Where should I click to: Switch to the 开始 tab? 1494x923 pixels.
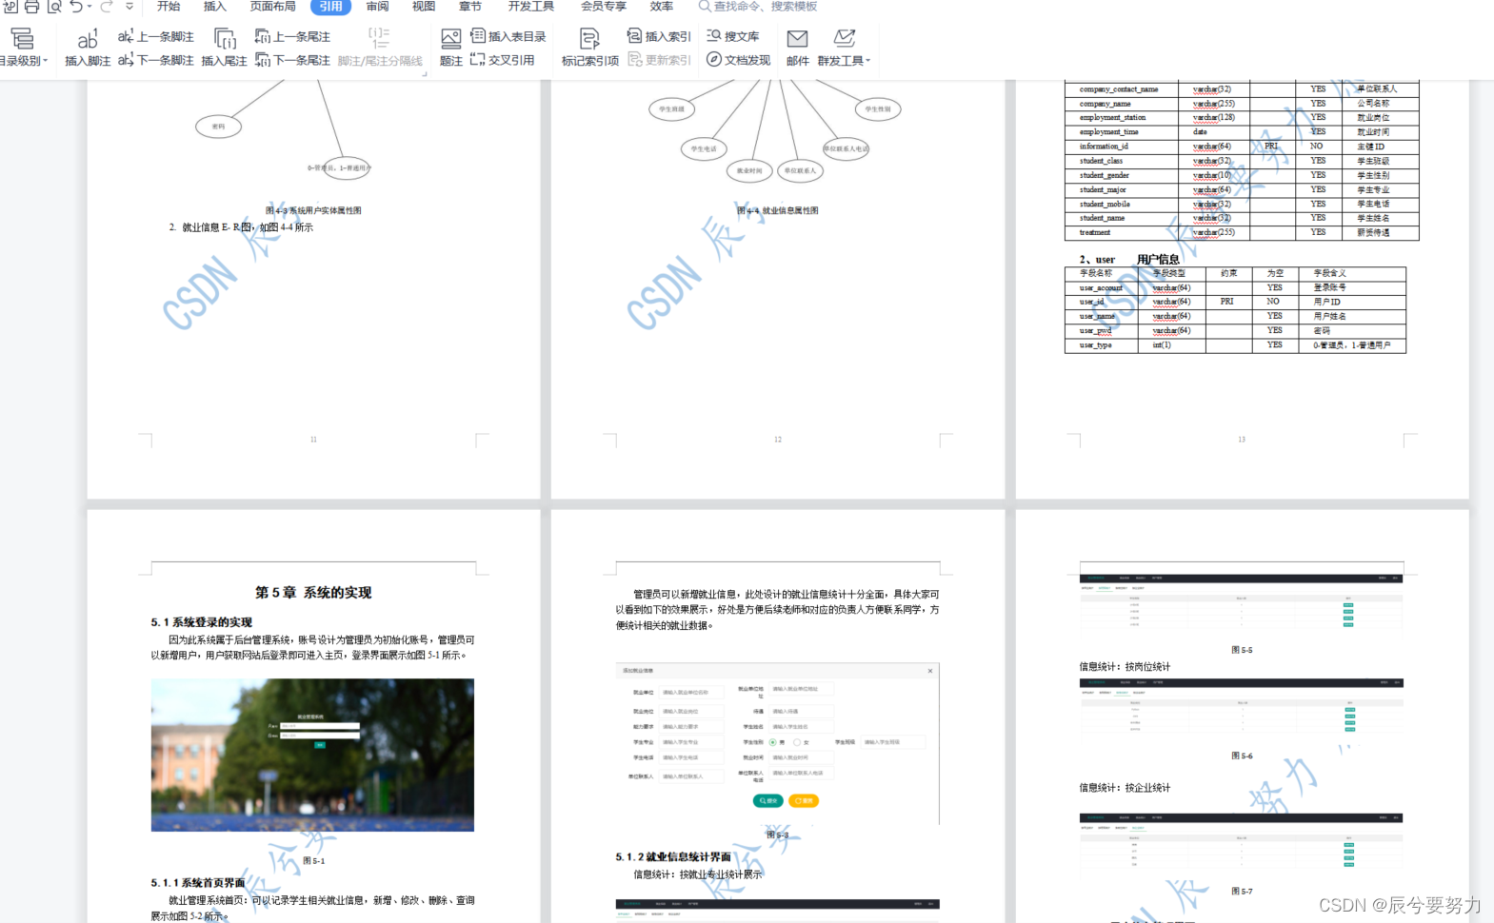(169, 6)
